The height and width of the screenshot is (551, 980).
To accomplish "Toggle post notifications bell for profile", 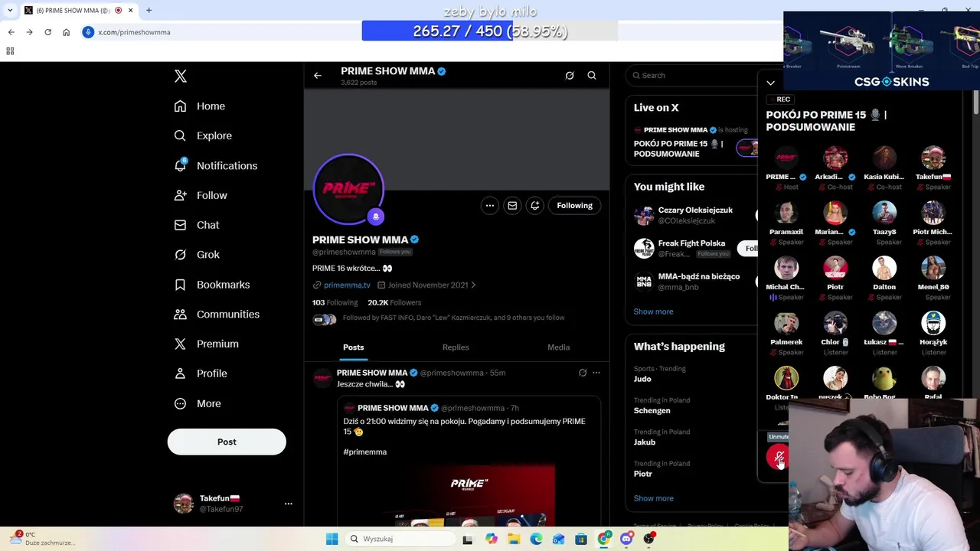I will pos(535,205).
